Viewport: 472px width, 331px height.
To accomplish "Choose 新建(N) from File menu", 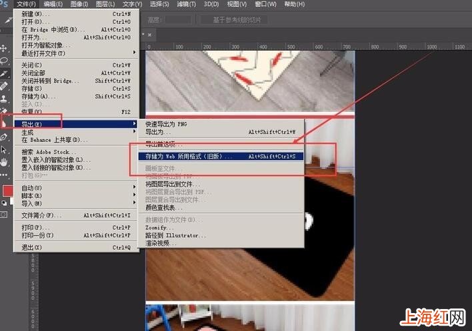I will coord(76,14).
